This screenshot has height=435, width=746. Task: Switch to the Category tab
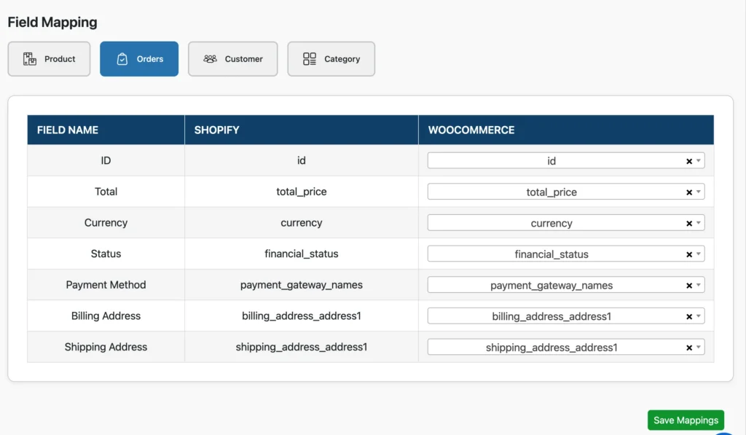pos(331,58)
